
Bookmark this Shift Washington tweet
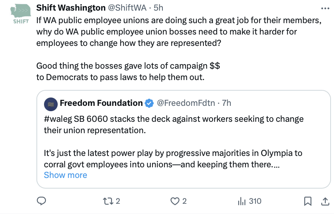click(308, 201)
